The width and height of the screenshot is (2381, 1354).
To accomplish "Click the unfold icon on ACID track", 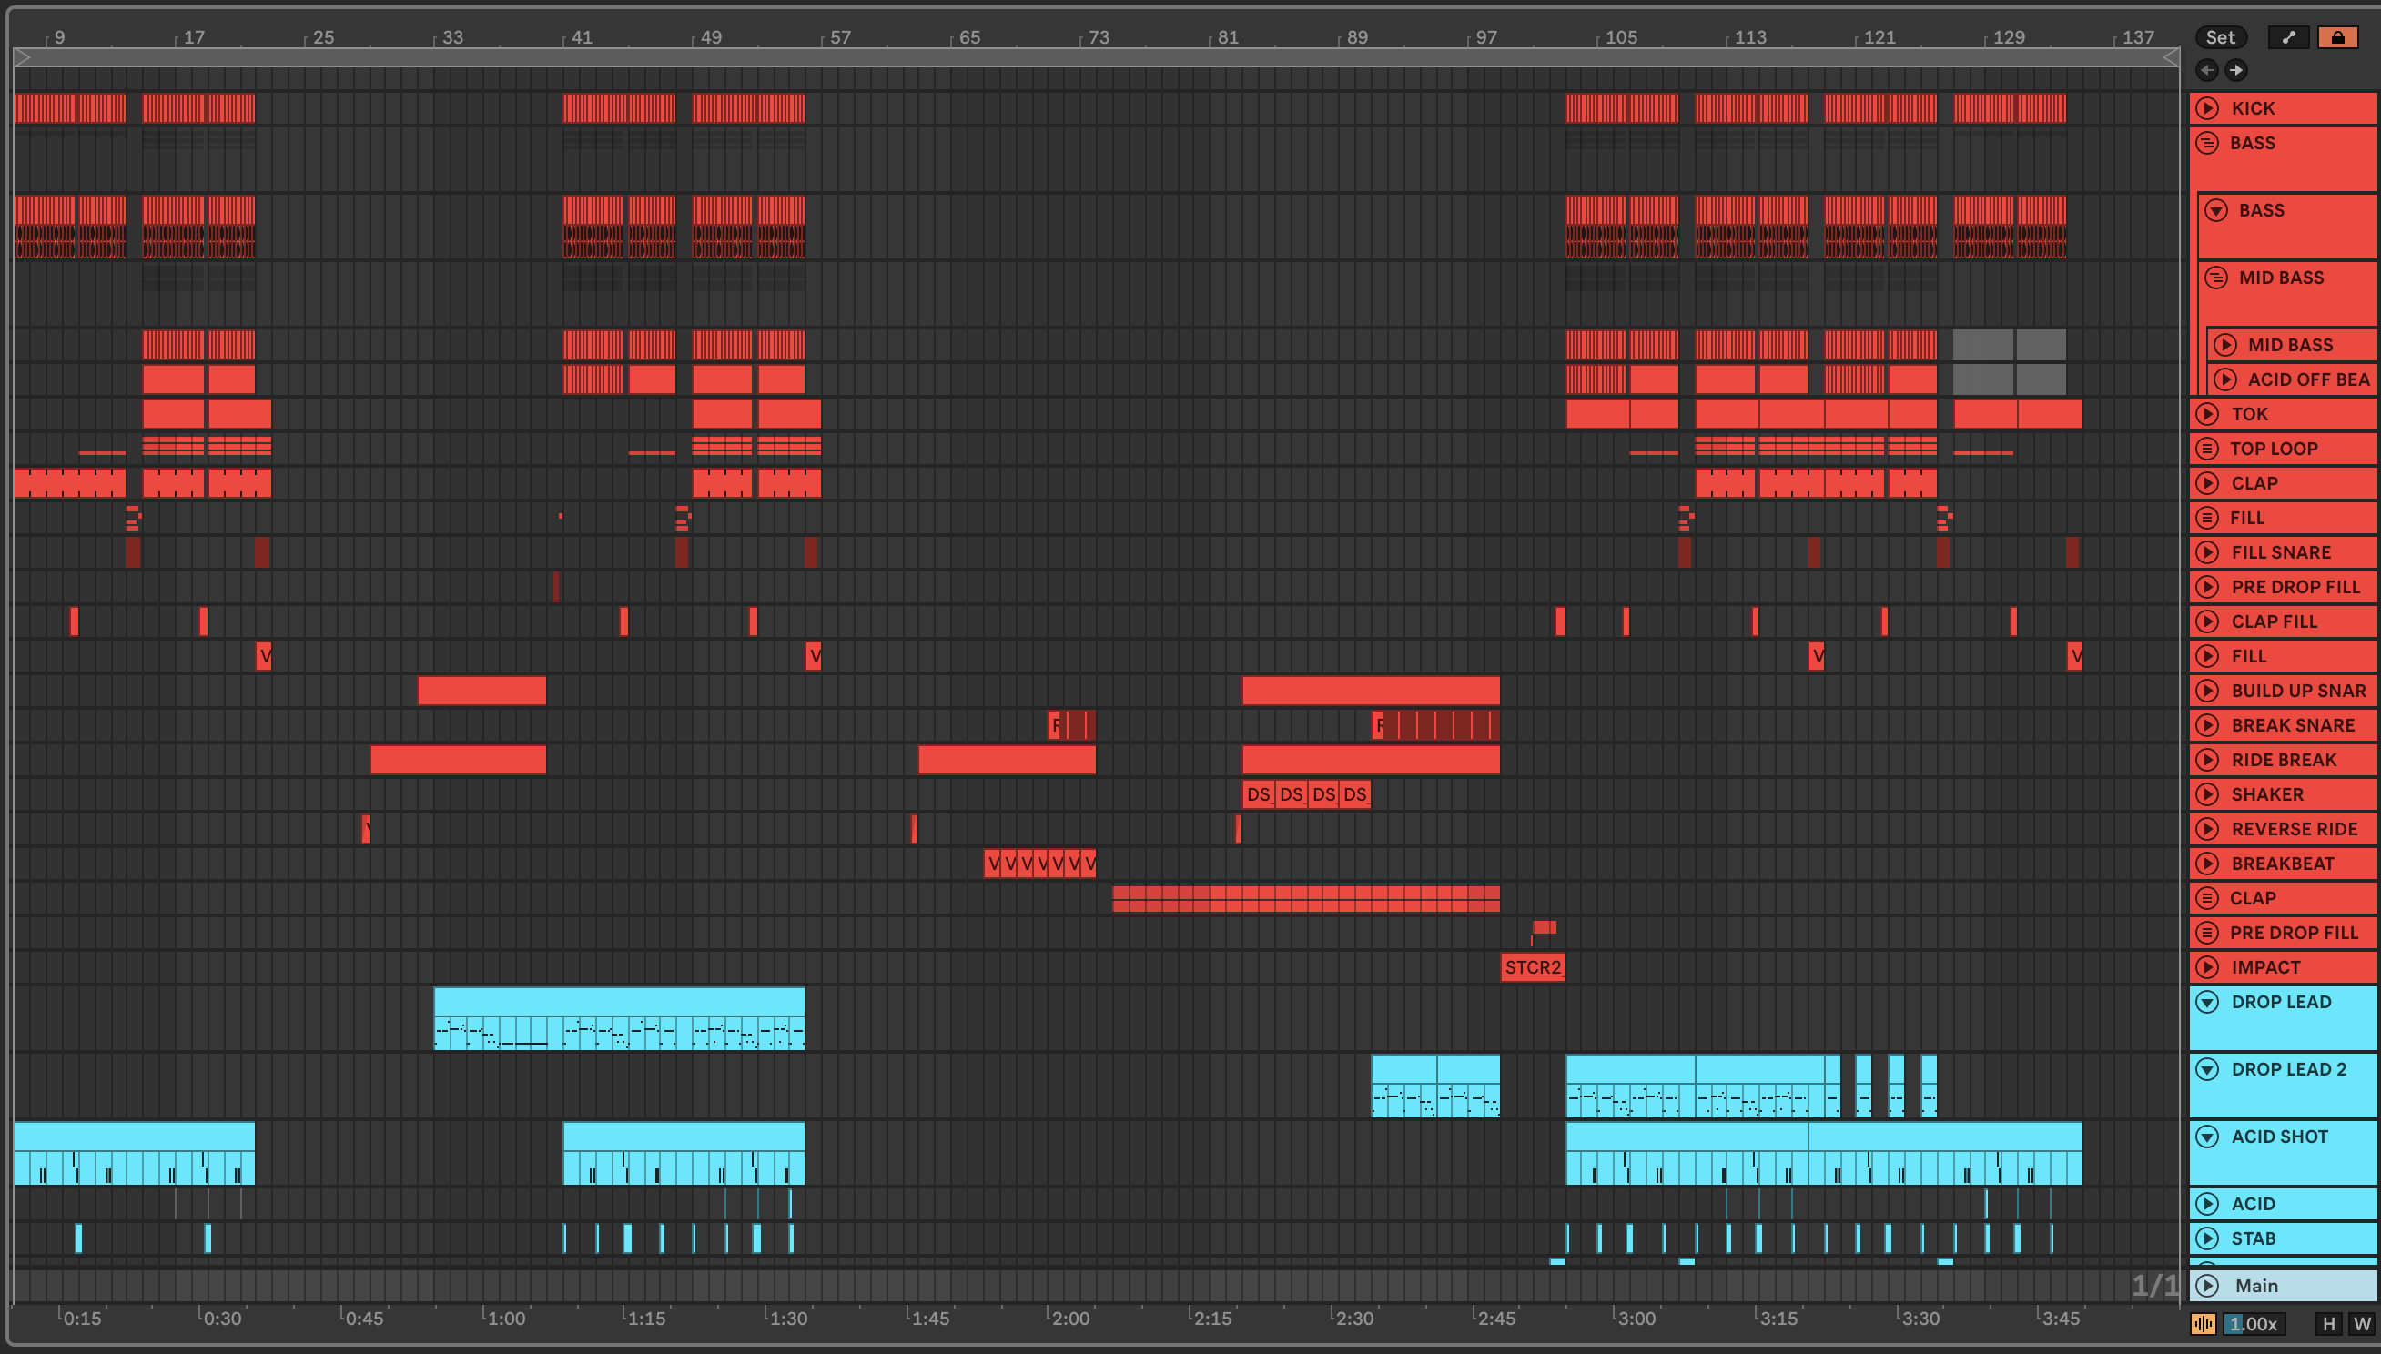I will click(2207, 1204).
